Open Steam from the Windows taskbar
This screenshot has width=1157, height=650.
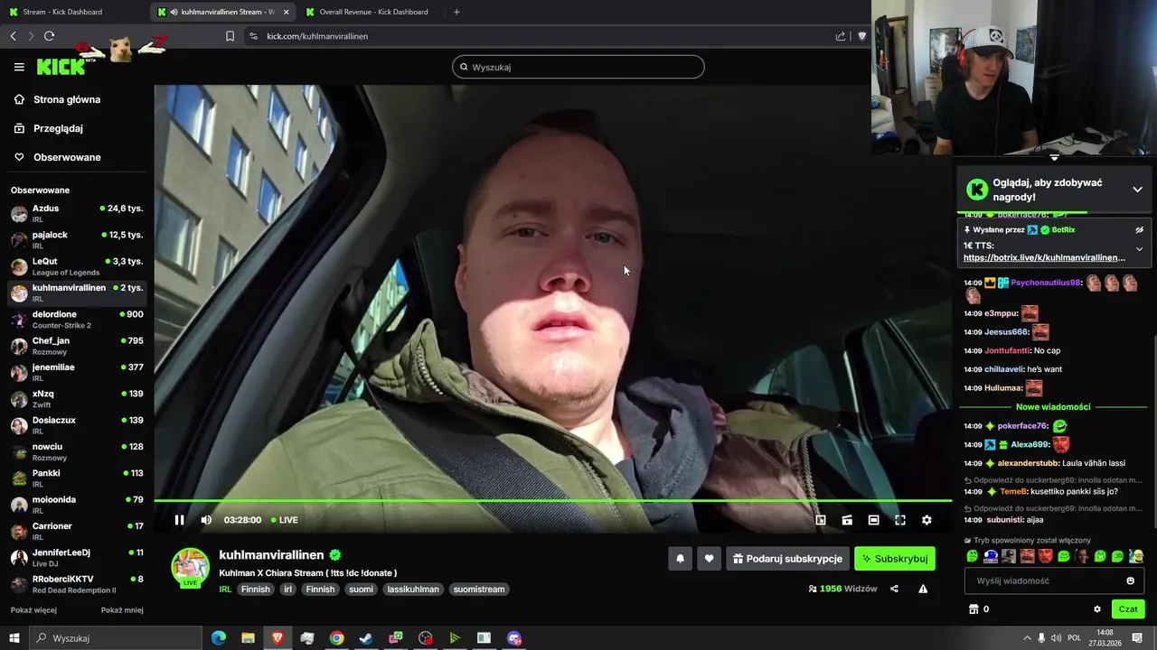tap(365, 638)
